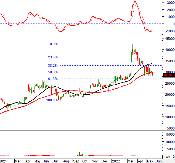Click the black current price tag 28300
The image size is (175, 163).
click(169, 75)
